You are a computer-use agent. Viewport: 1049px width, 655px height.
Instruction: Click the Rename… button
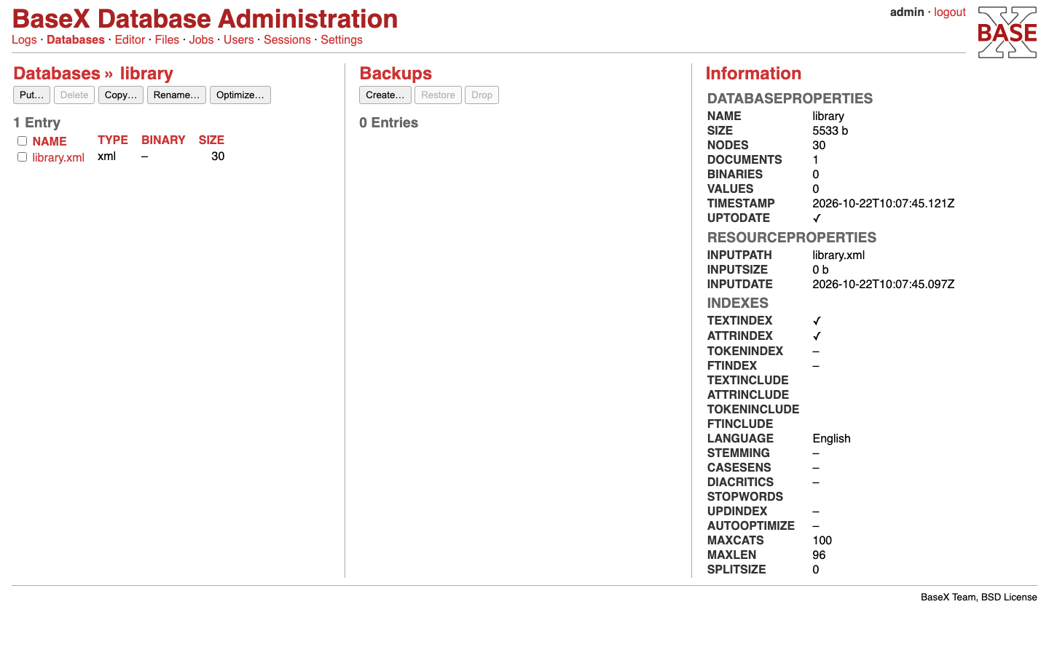(x=176, y=95)
